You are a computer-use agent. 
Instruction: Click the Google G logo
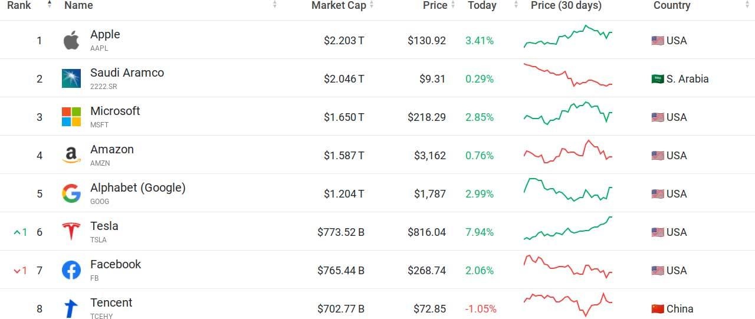(71, 193)
